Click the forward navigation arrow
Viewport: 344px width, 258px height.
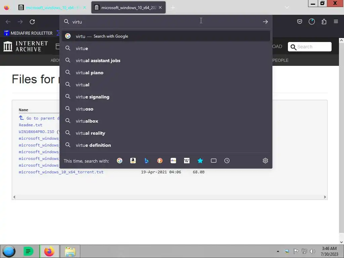point(20,22)
